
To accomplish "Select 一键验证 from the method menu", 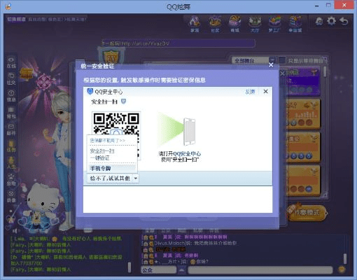I will [x=99, y=158].
